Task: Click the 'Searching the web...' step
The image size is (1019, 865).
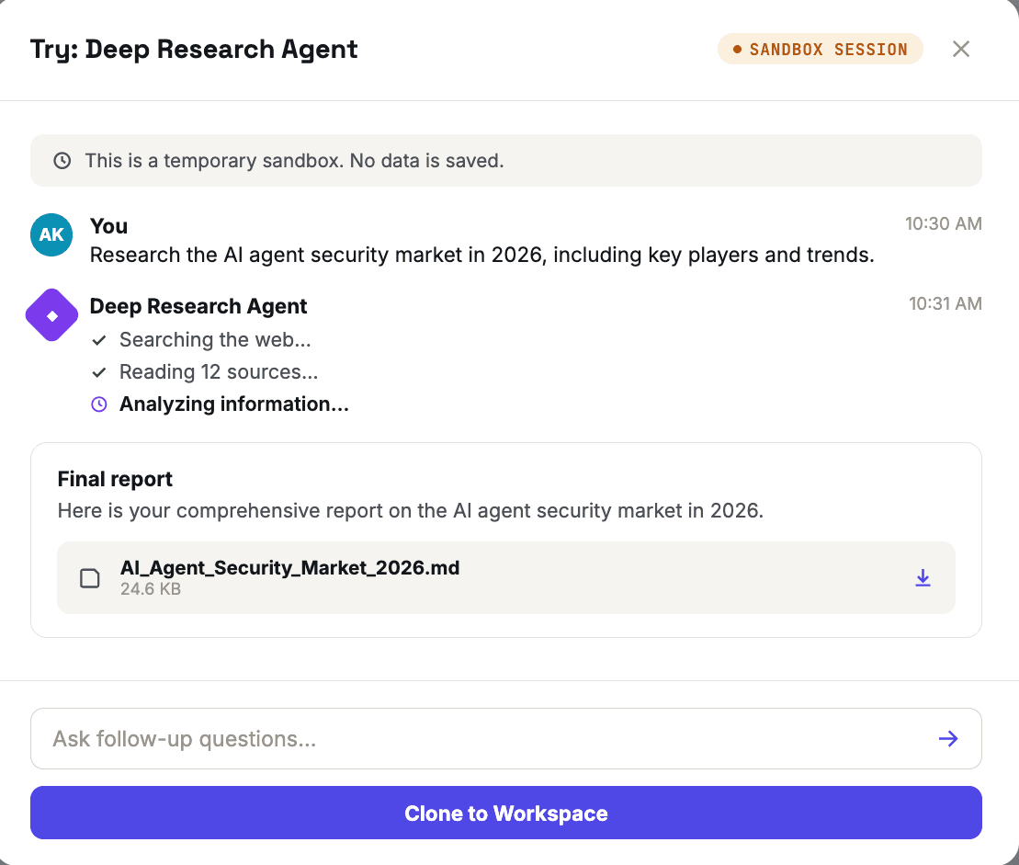Action: tap(215, 339)
